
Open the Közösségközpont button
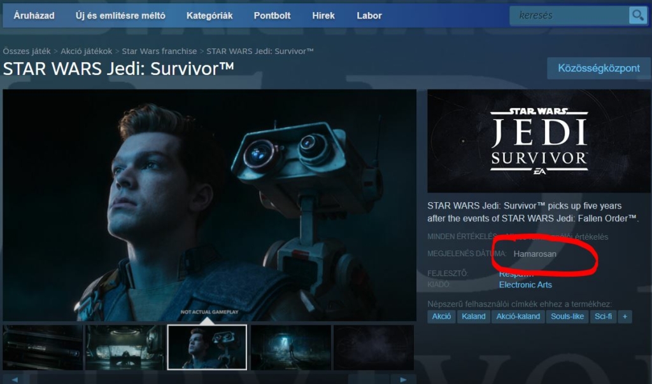599,68
